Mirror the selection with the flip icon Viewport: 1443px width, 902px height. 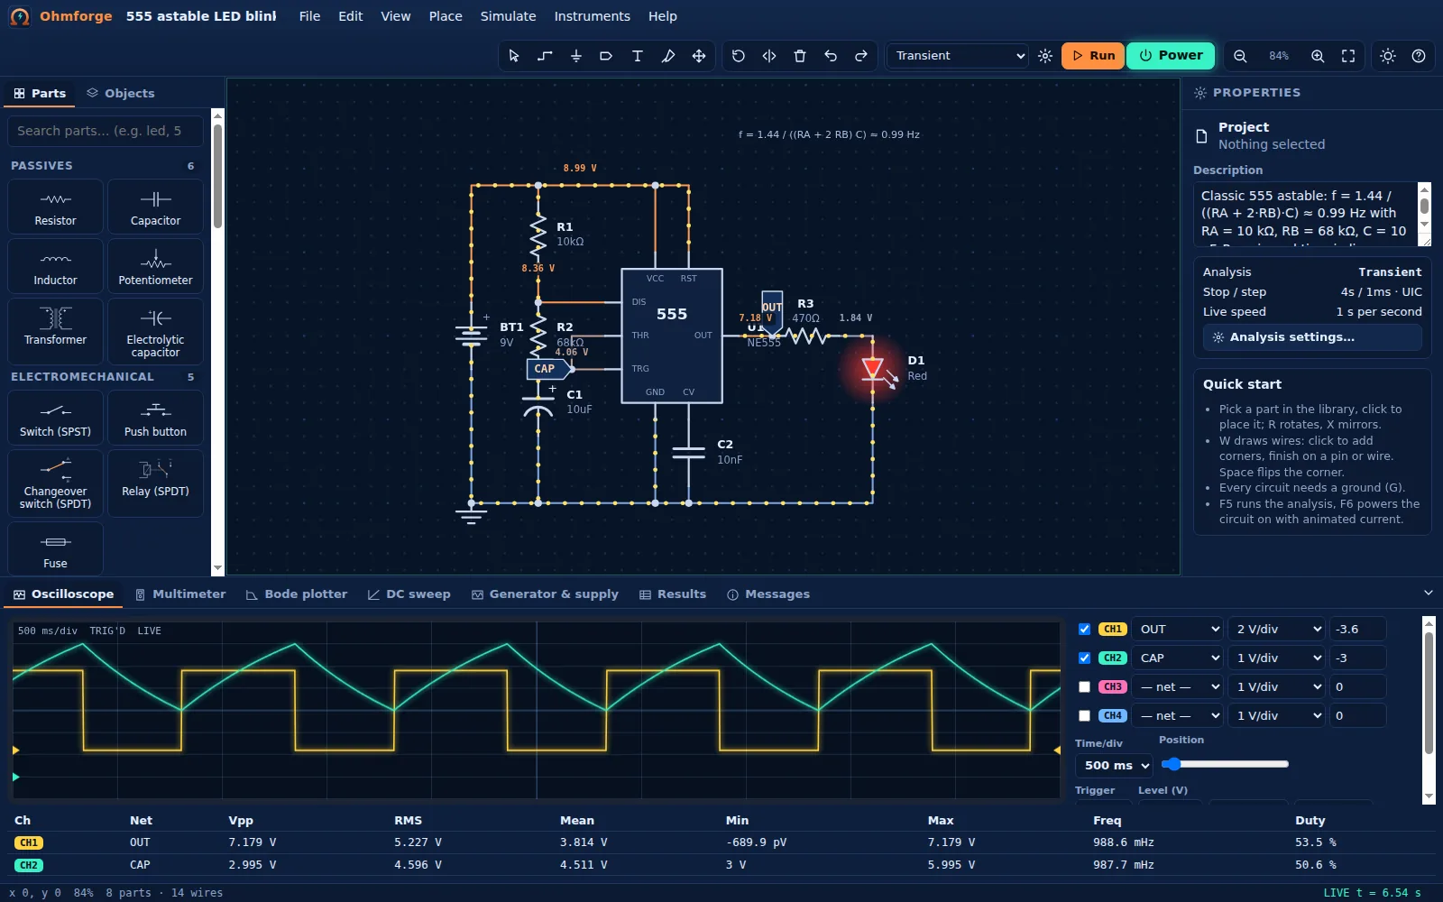768,56
